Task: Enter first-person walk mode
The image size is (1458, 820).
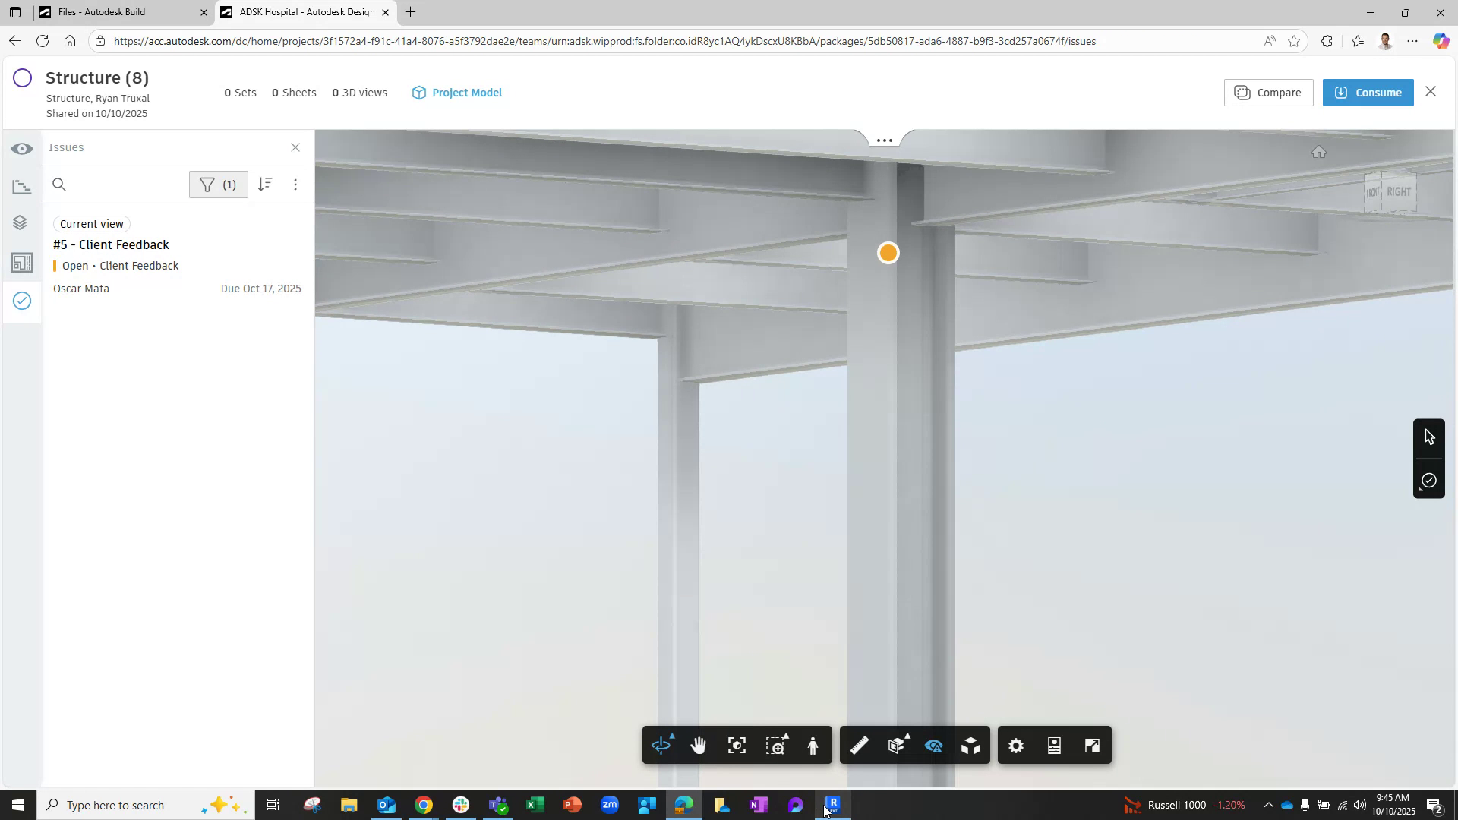Action: point(813,745)
